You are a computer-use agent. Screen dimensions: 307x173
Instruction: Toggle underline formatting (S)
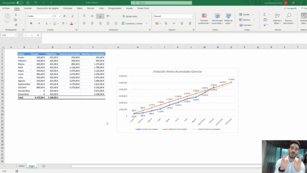(x=47, y=24)
